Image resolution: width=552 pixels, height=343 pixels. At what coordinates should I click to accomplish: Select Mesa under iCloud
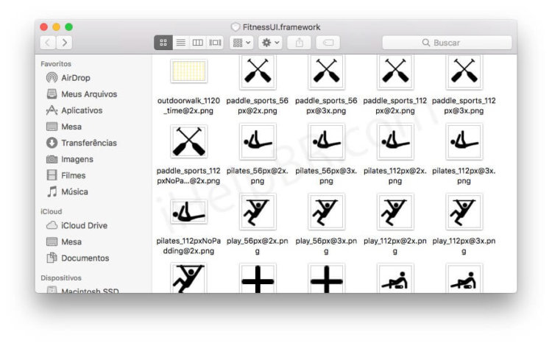point(64,241)
